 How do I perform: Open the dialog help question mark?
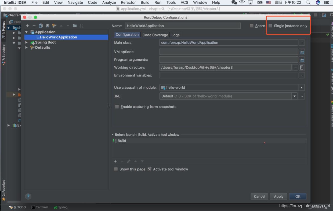coord(28,197)
